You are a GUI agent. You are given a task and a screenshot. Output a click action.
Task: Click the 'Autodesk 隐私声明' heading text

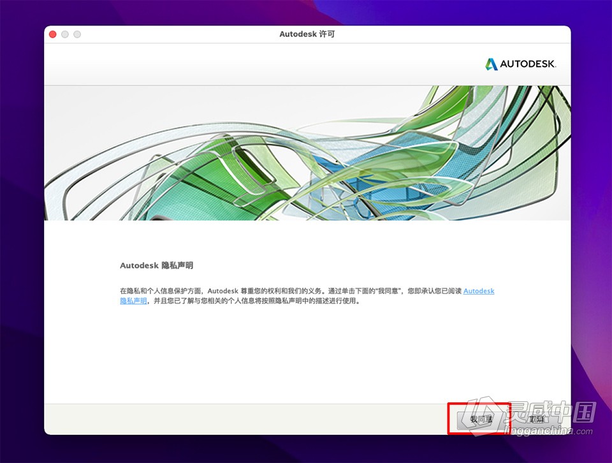click(x=157, y=265)
